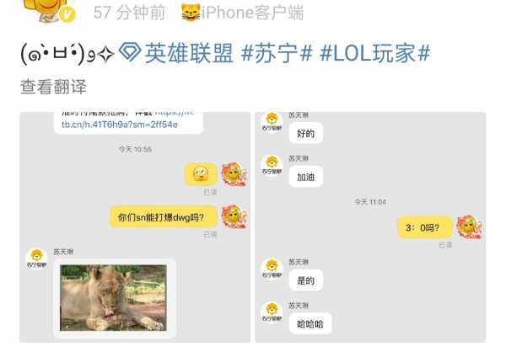Click the poster's profile avatar

[x=48, y=8]
